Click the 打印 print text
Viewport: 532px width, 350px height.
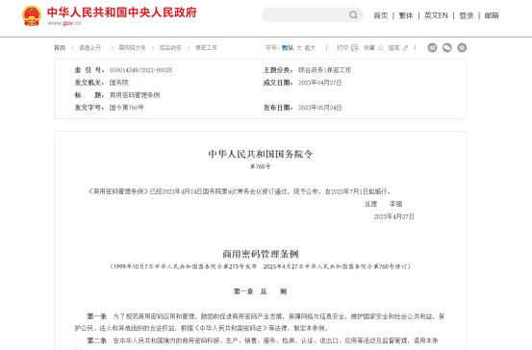coord(342,48)
